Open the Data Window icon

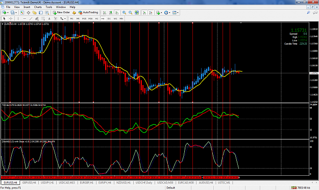[x=28, y=13]
